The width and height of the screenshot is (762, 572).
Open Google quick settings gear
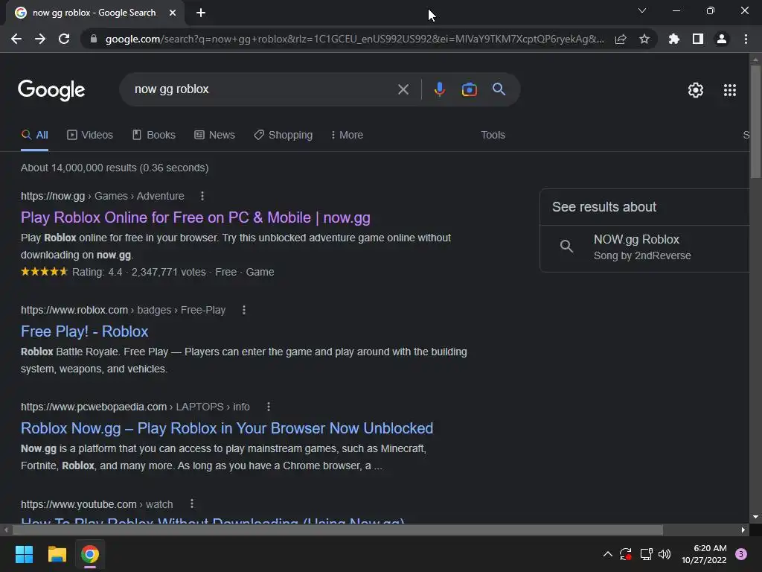(696, 90)
